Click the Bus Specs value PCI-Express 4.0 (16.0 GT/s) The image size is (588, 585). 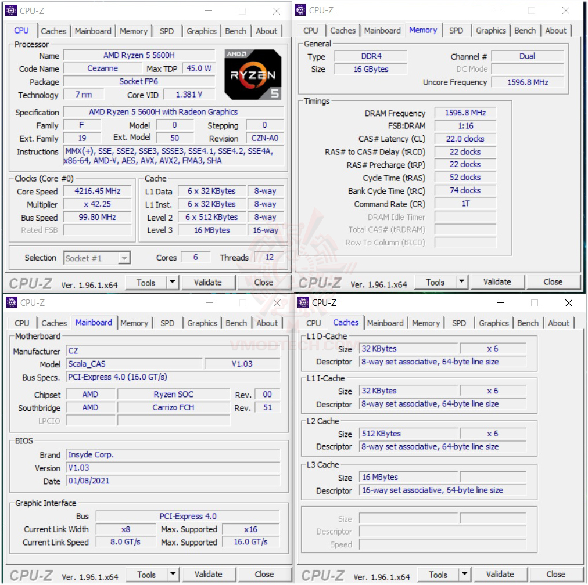(173, 377)
